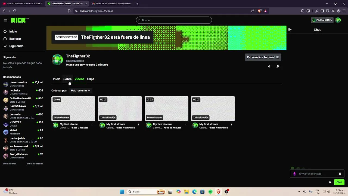Open the Windows Start menu
This screenshot has width=348, height=196.
pyautogui.click(x=122, y=192)
